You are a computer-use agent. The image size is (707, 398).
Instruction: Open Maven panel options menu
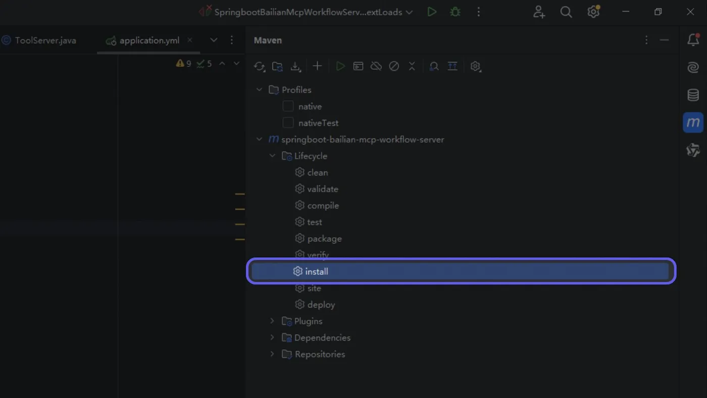point(646,40)
